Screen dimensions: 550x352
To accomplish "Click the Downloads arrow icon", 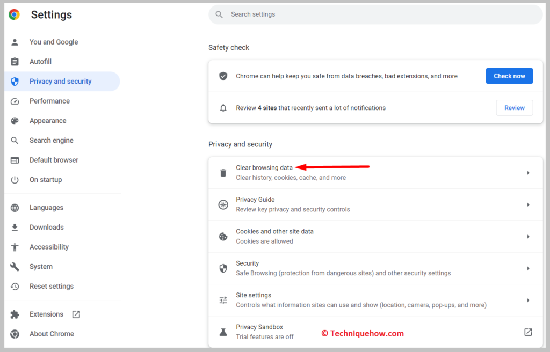I will (15, 227).
